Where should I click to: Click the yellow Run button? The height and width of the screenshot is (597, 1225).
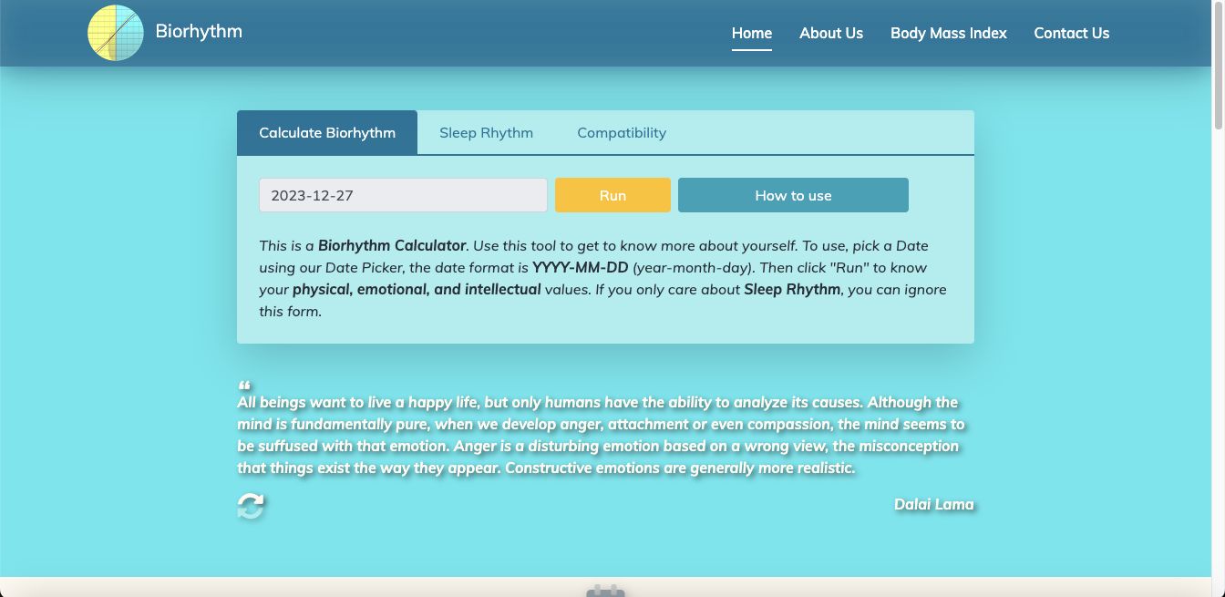[612, 195]
